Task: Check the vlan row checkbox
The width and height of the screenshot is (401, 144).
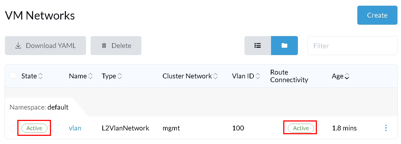Action: tap(13, 128)
